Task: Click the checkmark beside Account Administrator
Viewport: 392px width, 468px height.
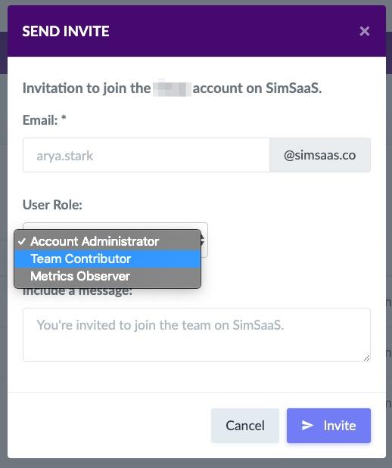Action: 22,241
